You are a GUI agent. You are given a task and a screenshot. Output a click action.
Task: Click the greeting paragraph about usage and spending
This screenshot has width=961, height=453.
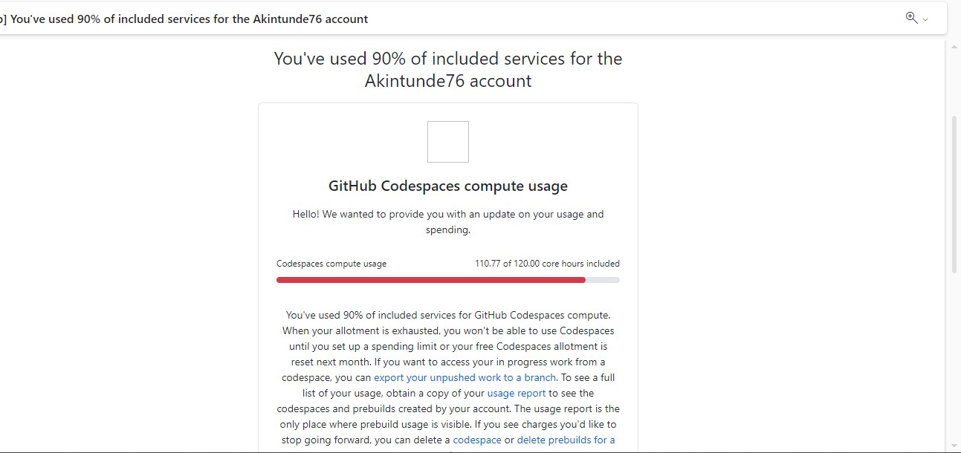[x=447, y=221]
